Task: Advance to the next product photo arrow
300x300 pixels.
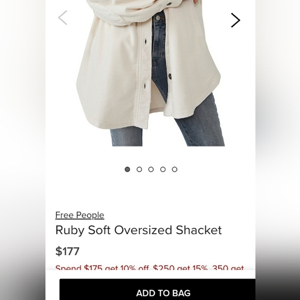Action: [x=235, y=20]
